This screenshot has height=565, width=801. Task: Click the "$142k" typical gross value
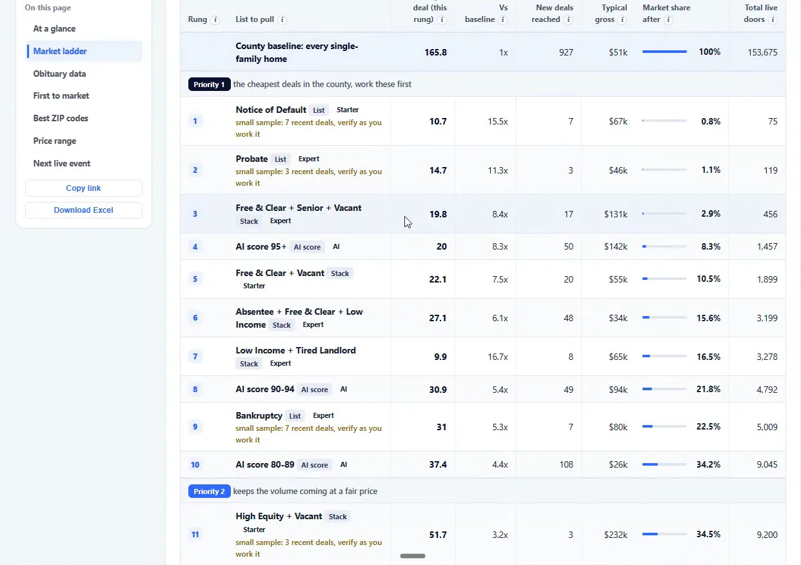pyautogui.click(x=616, y=247)
